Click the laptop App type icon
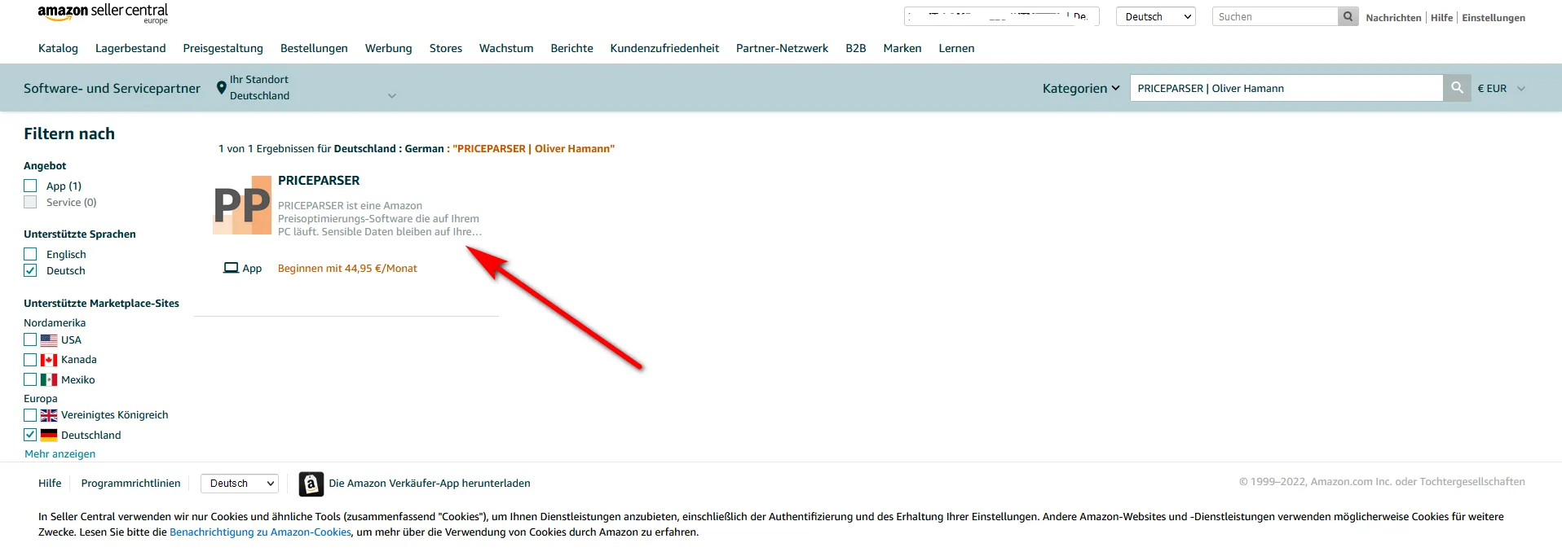Viewport: 1562px width, 556px height. pos(231,268)
